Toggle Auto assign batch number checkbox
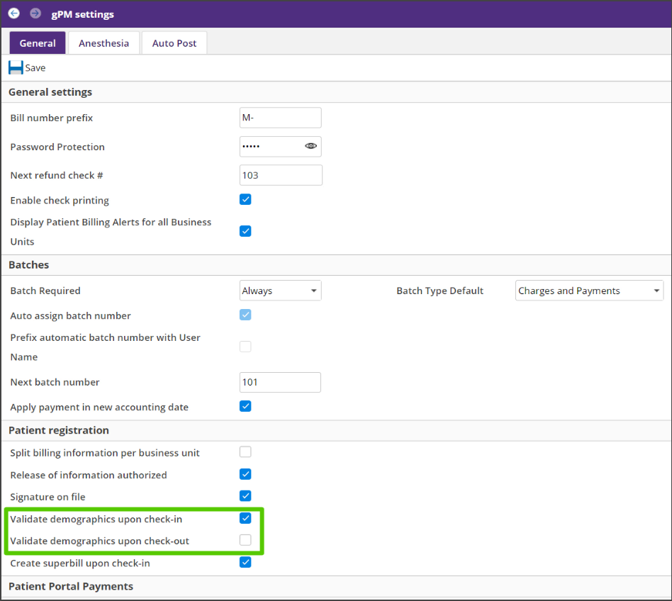The image size is (672, 601). tap(245, 315)
